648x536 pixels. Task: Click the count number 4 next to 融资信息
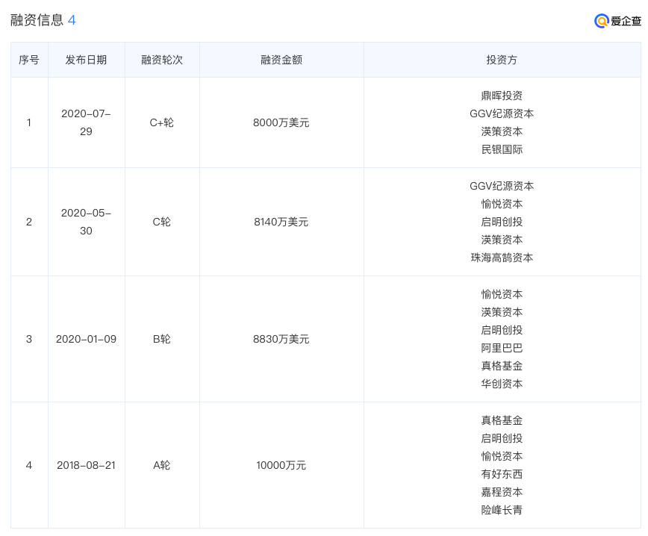72,20
